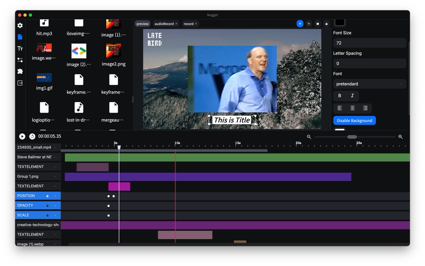Select the Group 1.png track label
This screenshot has height=266, width=425.
tap(28, 177)
